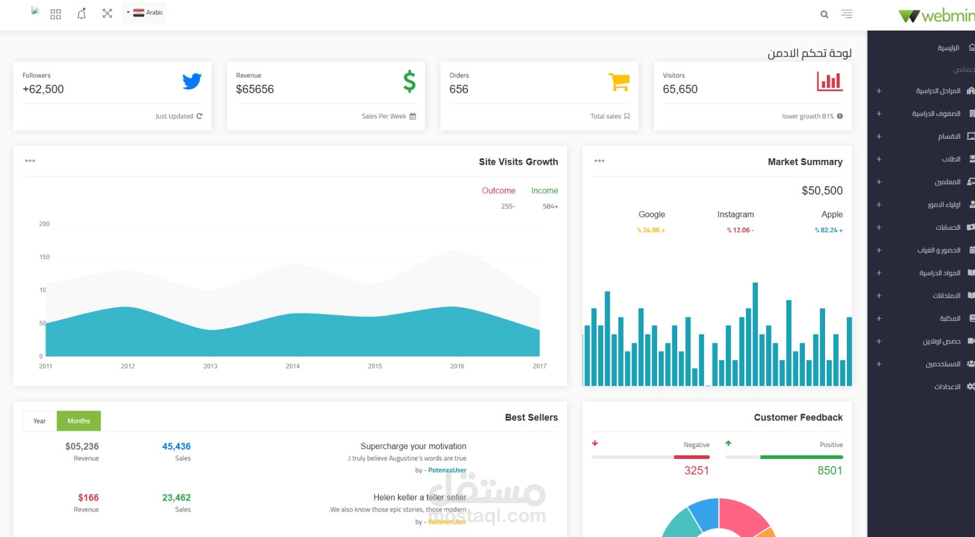Screen dimensions: 975x537
Task: Click the green dollar Revenue icon
Action: [x=410, y=81]
